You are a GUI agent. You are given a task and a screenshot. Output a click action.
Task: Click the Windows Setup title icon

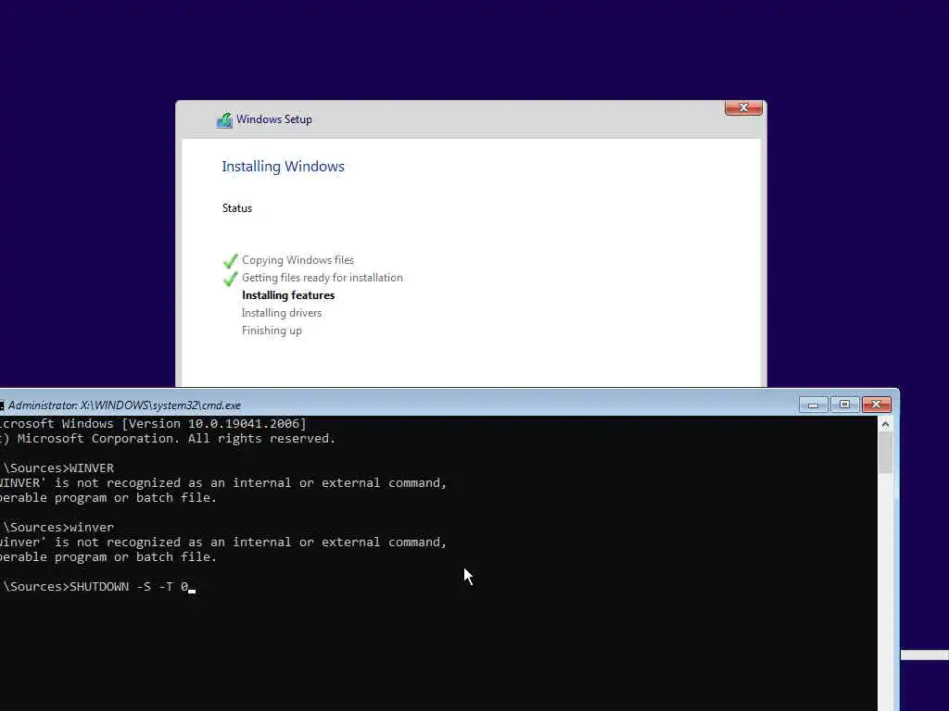point(224,120)
